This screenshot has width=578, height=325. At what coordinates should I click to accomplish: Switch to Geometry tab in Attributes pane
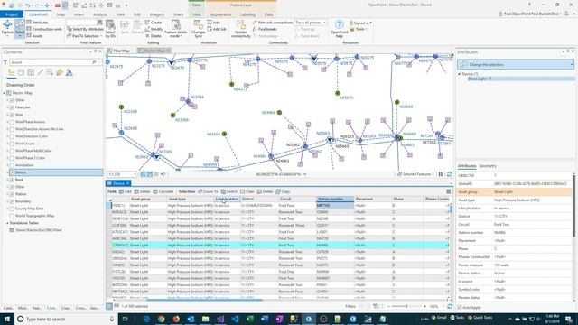coord(488,166)
